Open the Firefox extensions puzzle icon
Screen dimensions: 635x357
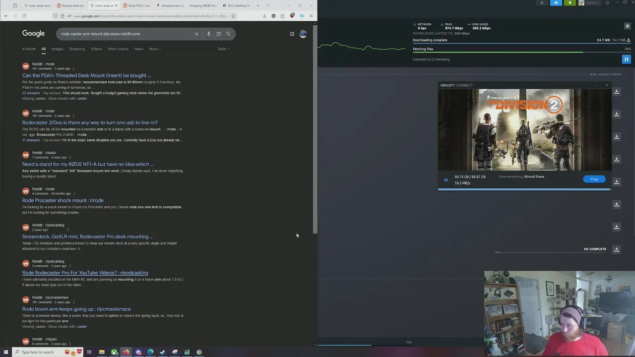283,16
